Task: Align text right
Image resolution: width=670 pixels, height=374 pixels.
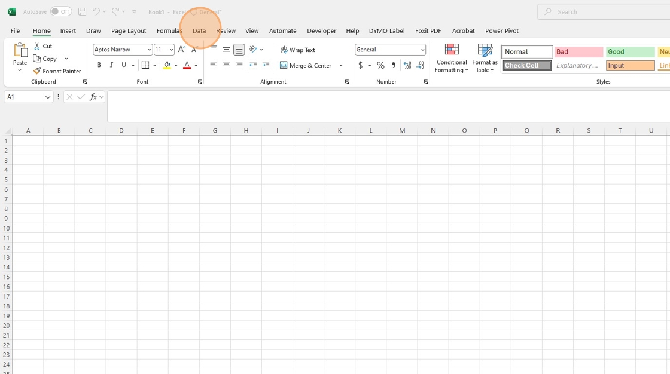Action: [239, 65]
